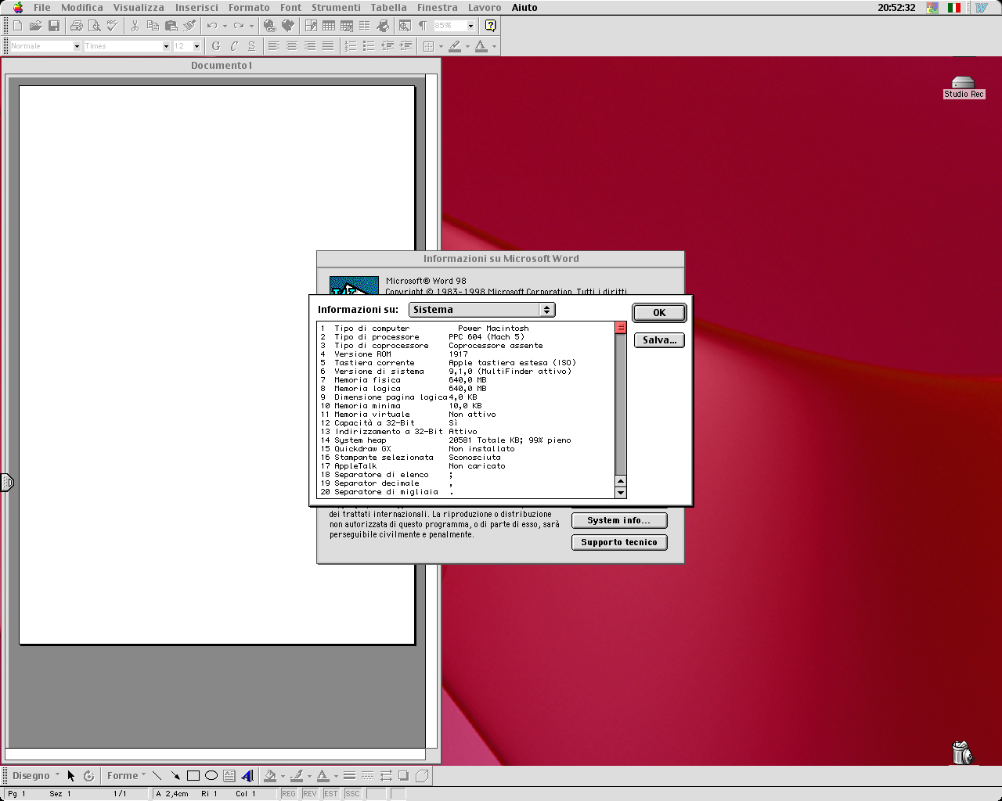Insert WordArt with blue A icon
This screenshot has width=1002, height=801.
pyautogui.click(x=247, y=776)
